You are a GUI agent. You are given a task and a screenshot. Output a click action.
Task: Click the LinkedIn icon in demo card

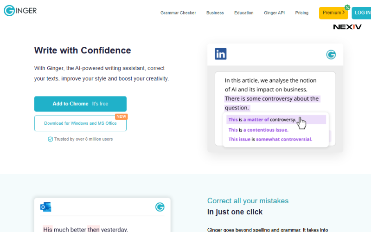[221, 54]
